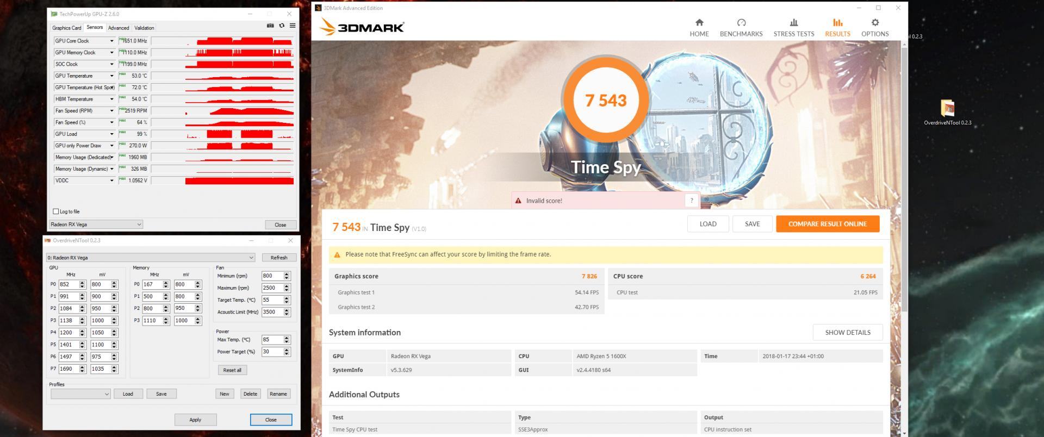The width and height of the screenshot is (1044, 437).
Task: Click the GPU-Z title bar app icon
Action: point(54,14)
